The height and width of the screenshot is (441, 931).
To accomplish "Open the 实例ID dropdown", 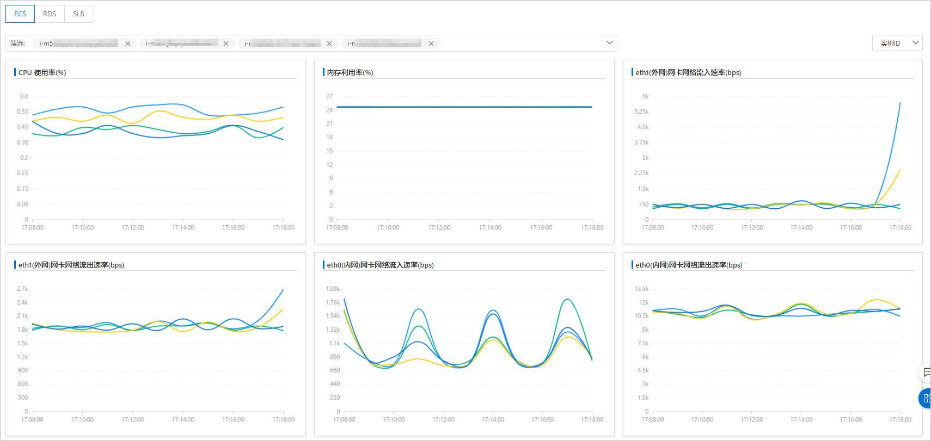I will [897, 43].
